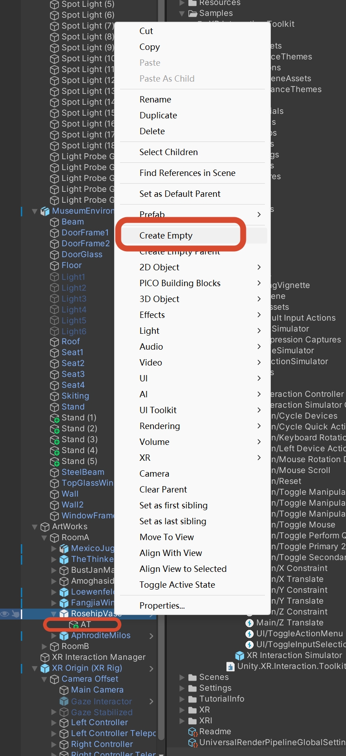Click the Readme asset icon

point(193,732)
